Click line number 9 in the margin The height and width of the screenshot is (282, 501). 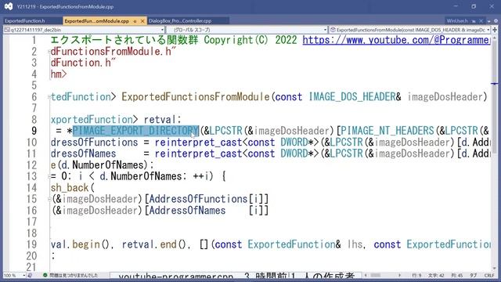(x=34, y=131)
